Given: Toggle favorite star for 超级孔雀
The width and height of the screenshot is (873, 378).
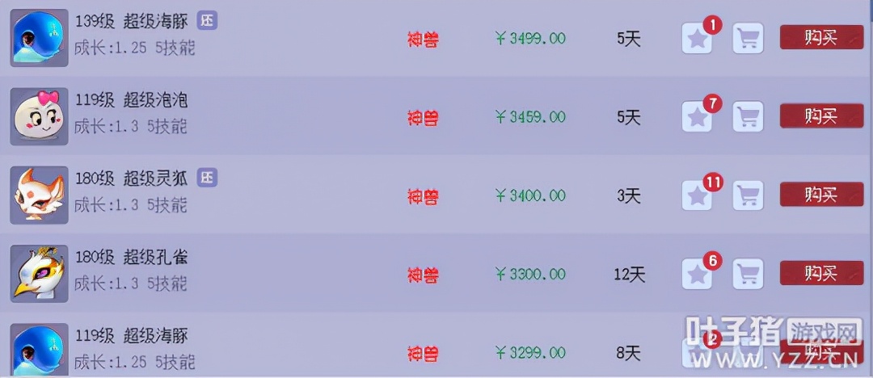Looking at the screenshot, I should click(697, 274).
